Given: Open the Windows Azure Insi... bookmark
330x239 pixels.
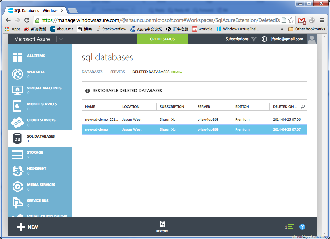Looking at the screenshot, I should (x=238, y=29).
